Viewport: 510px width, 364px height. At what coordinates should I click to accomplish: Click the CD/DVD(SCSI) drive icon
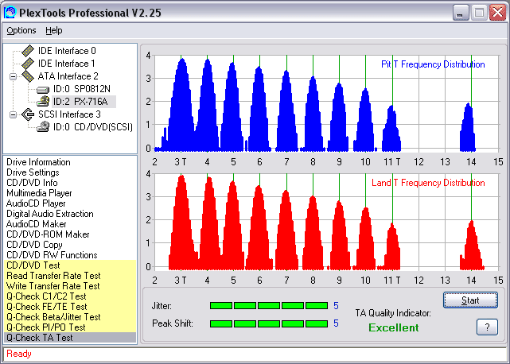pos(43,126)
